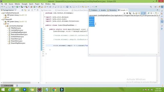The height and width of the screenshot is (92, 164).
Task: Click the New Java Package icon
Action: pos(31,7)
